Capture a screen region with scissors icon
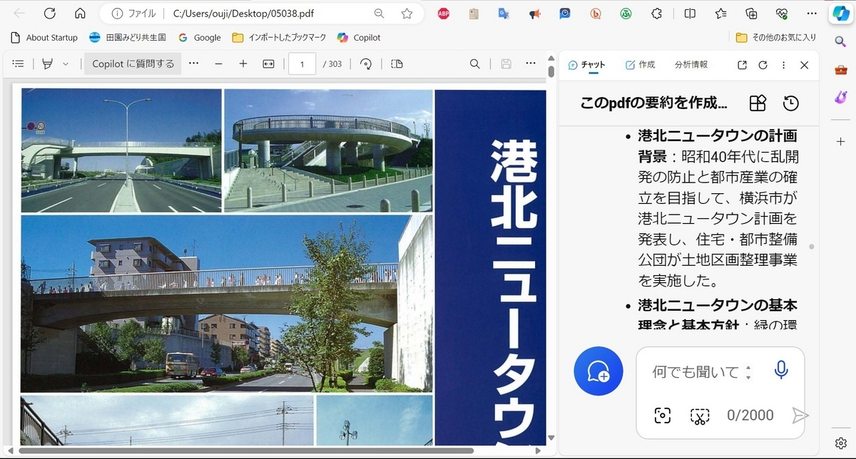The width and height of the screenshot is (856, 459). pos(700,416)
